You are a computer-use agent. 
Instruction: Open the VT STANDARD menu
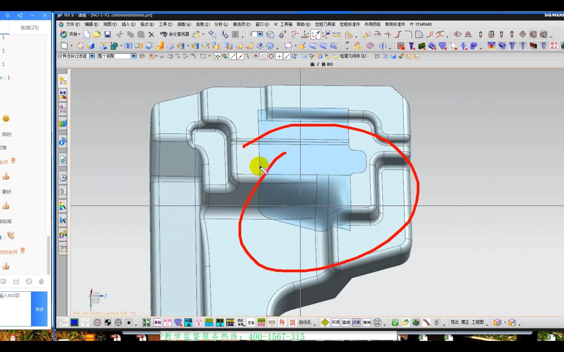(420, 24)
